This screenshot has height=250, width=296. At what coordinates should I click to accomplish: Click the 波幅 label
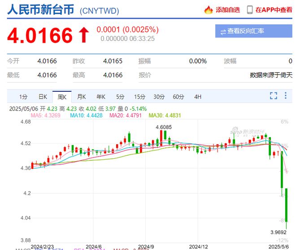[230, 61]
